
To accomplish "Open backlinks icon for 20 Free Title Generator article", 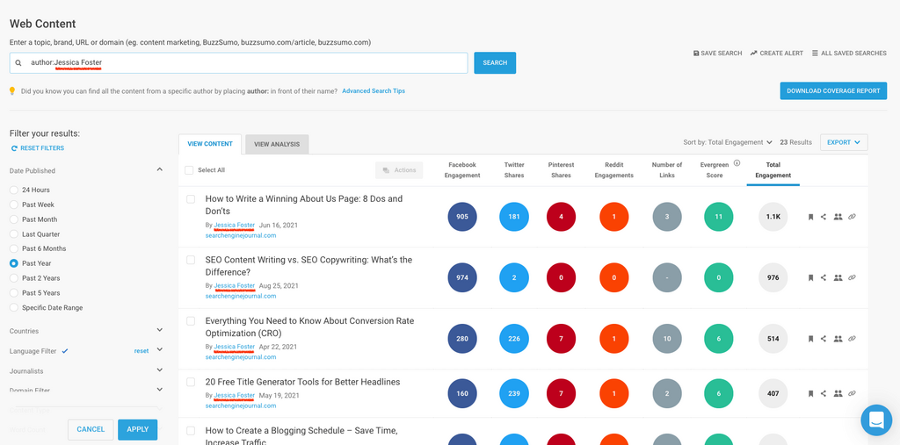I will click(x=852, y=394).
